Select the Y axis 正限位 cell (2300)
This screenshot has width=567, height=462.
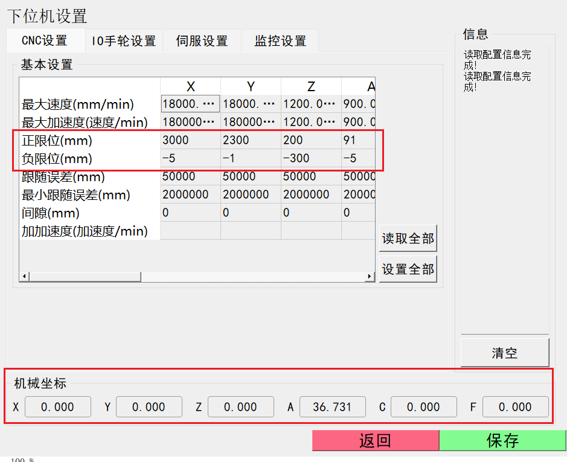pyautogui.click(x=250, y=140)
